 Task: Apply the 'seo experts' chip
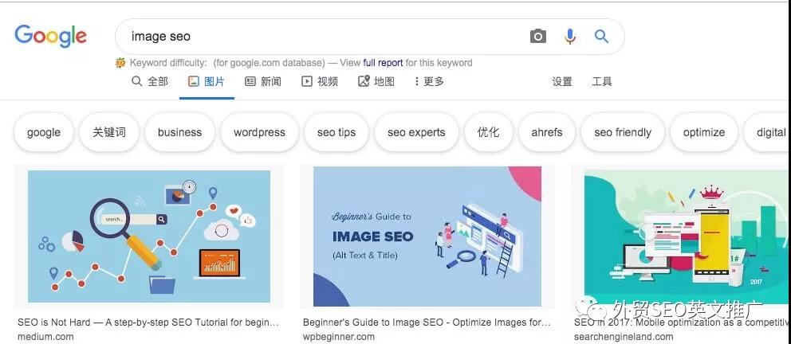coord(416,132)
